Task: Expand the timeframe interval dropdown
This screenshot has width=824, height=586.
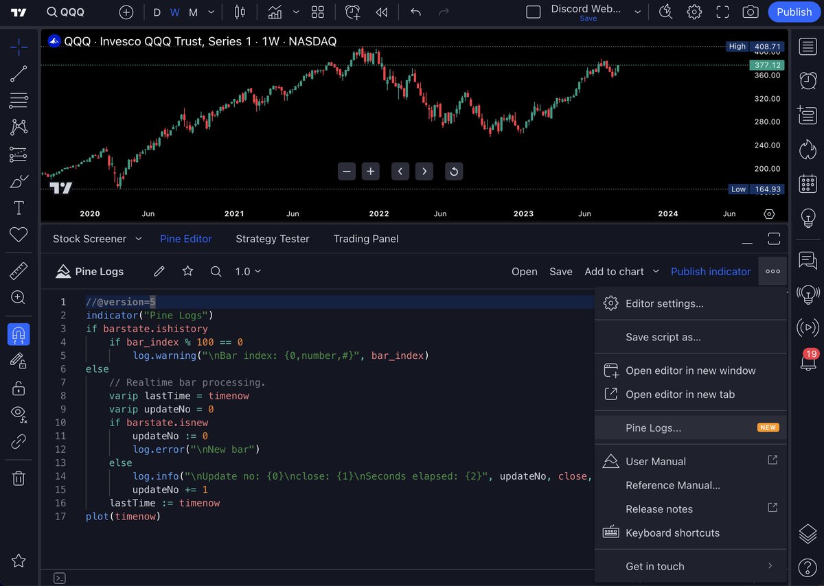Action: coord(211,12)
